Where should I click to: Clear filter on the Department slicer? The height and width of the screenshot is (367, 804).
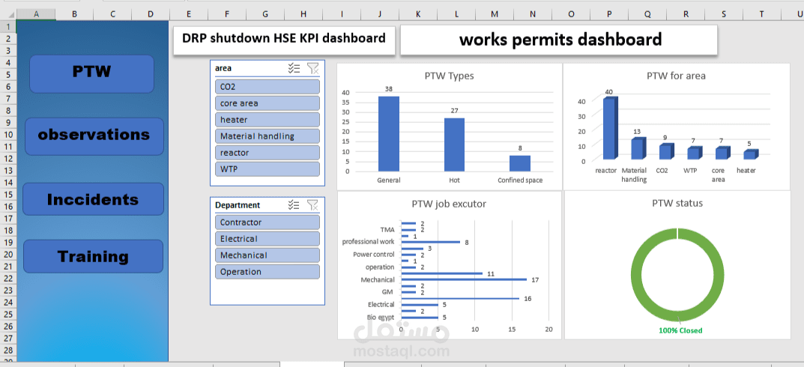312,205
